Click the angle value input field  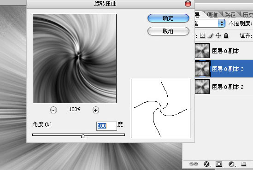point(106,126)
